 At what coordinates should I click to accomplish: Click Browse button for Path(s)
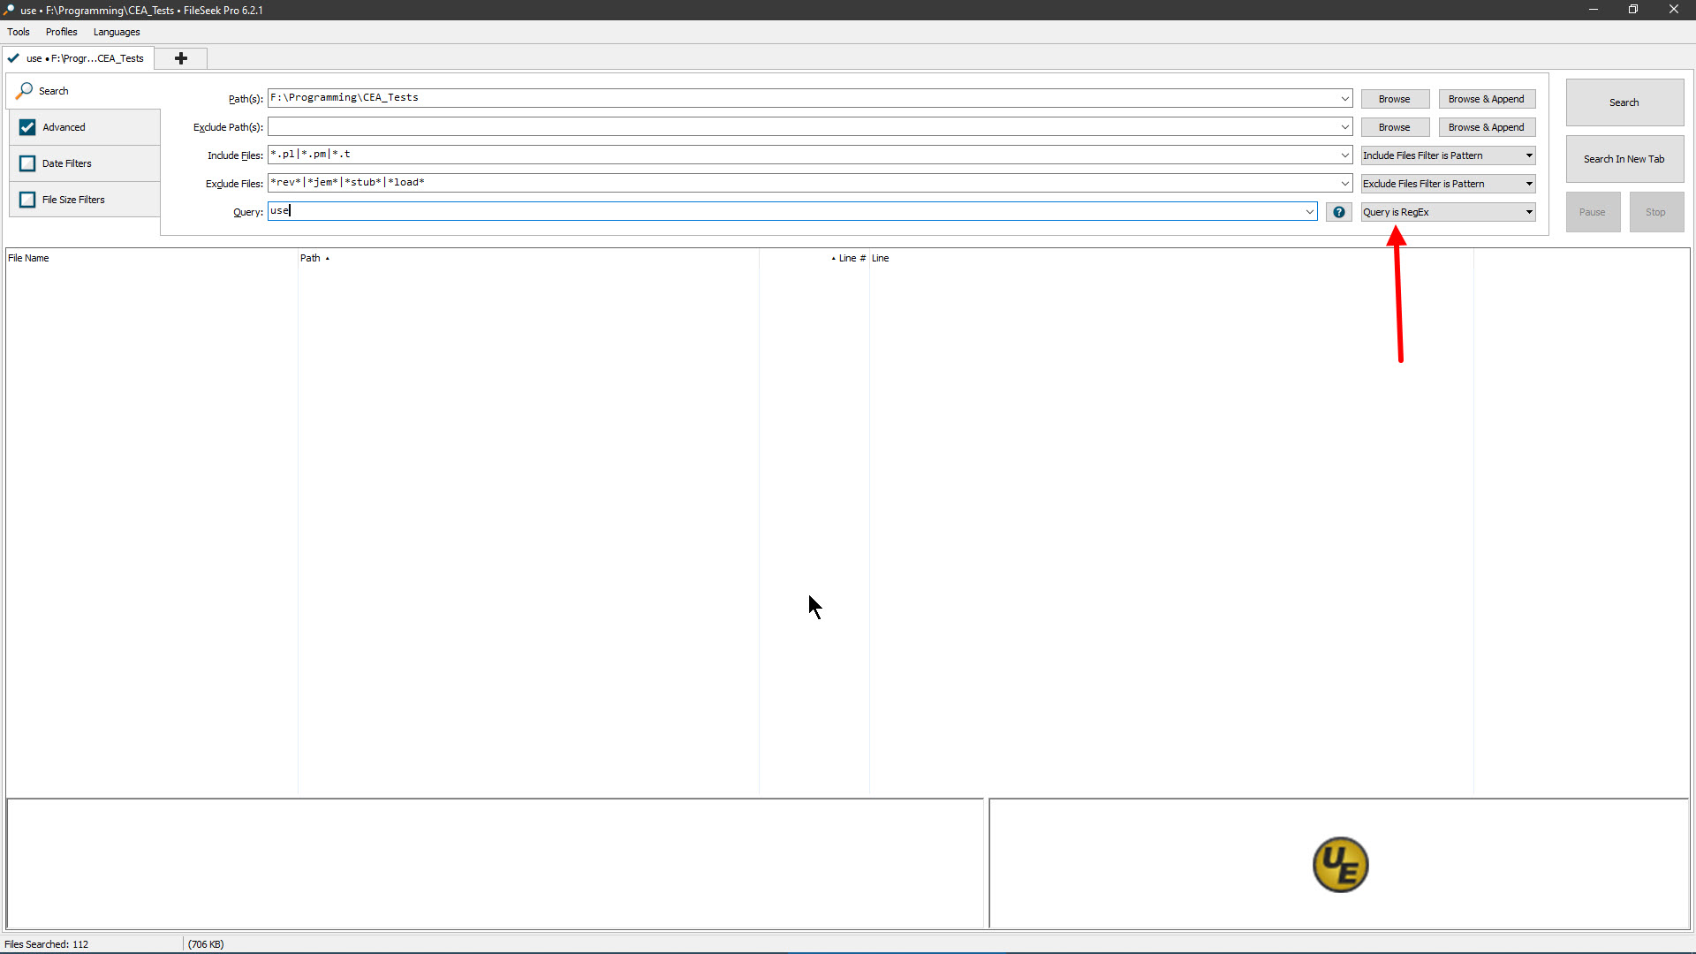tap(1395, 99)
